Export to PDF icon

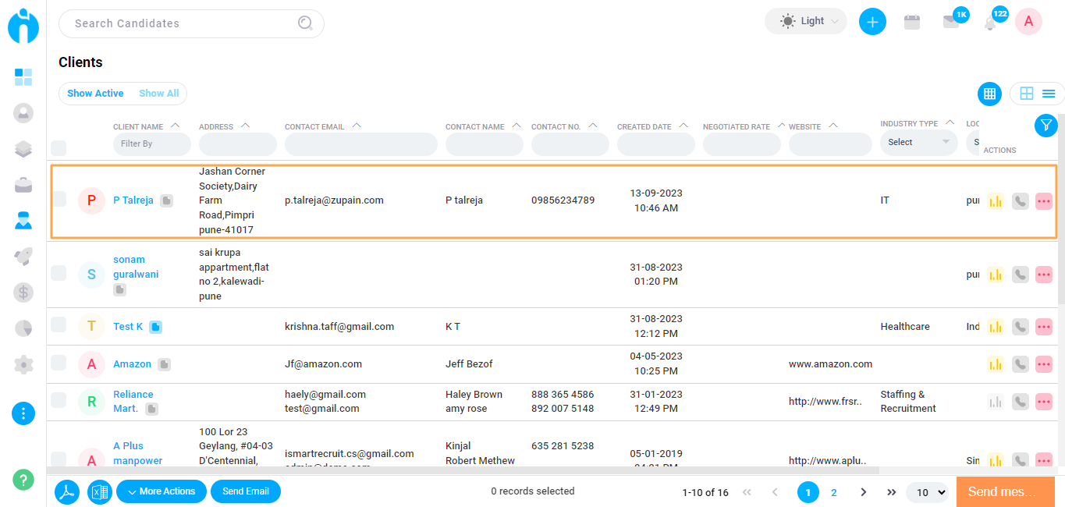click(x=67, y=491)
